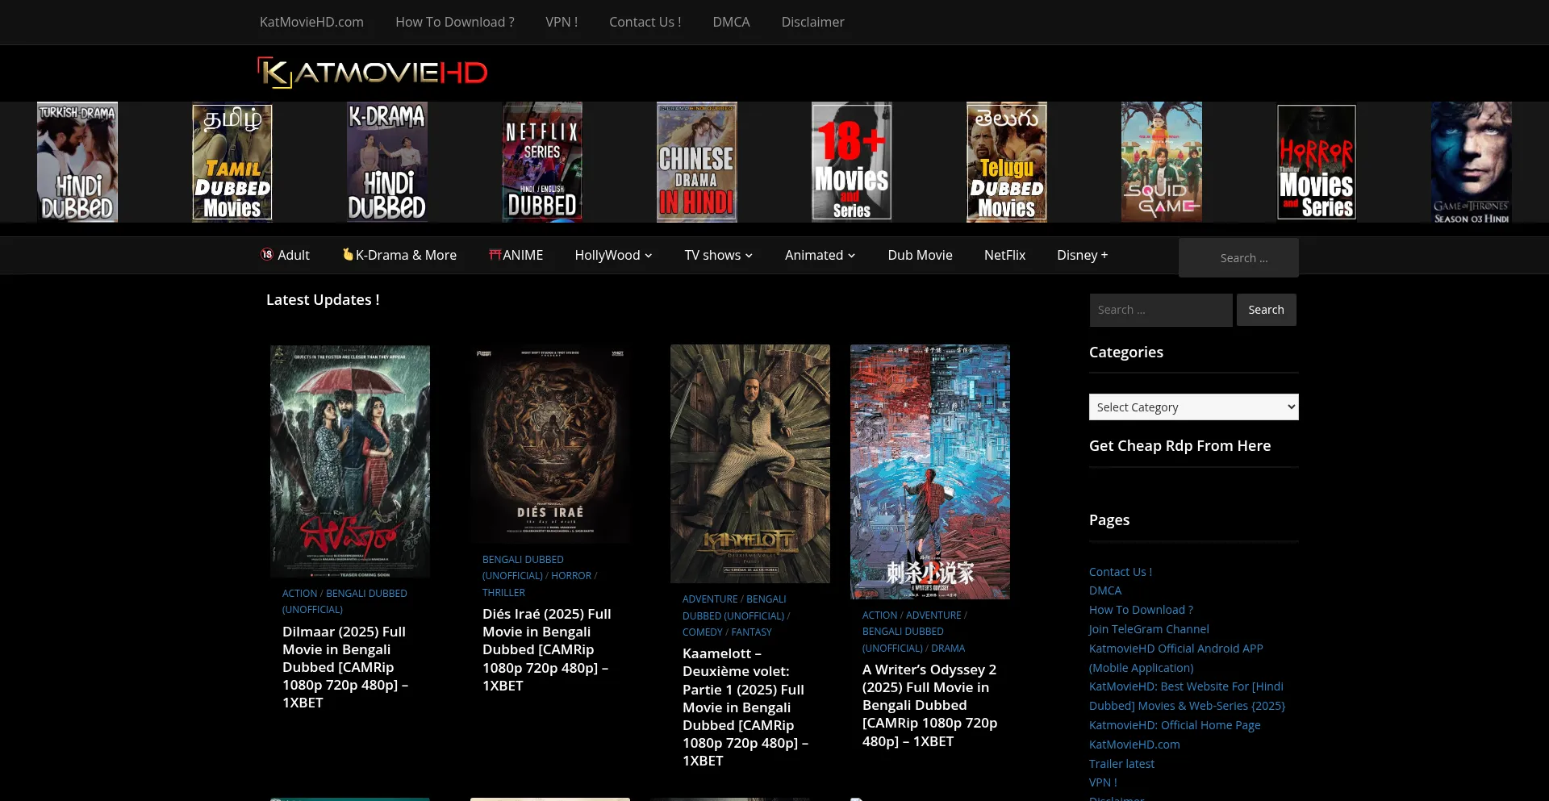Click the sidebar search input field

click(1160, 310)
